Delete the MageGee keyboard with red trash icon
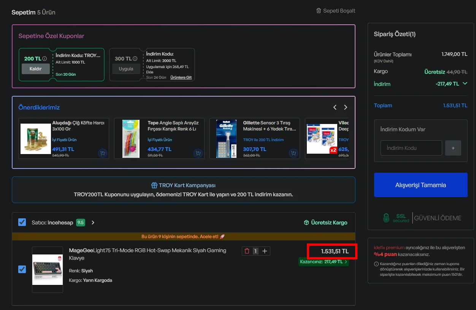 coord(247,251)
